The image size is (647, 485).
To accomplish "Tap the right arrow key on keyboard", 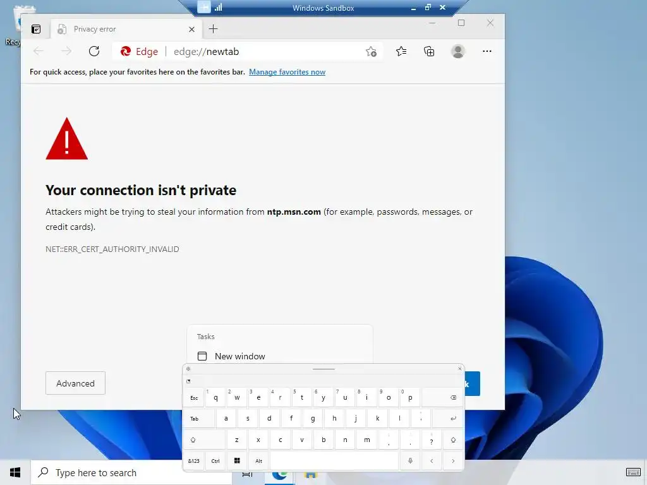I will [453, 461].
